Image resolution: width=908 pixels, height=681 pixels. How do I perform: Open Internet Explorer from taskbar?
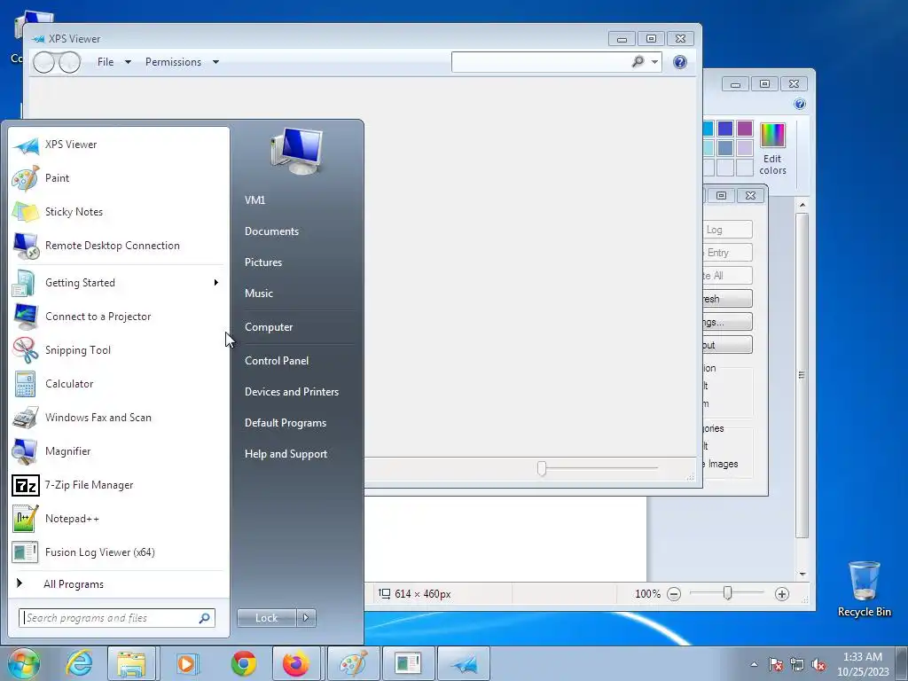pyautogui.click(x=79, y=663)
